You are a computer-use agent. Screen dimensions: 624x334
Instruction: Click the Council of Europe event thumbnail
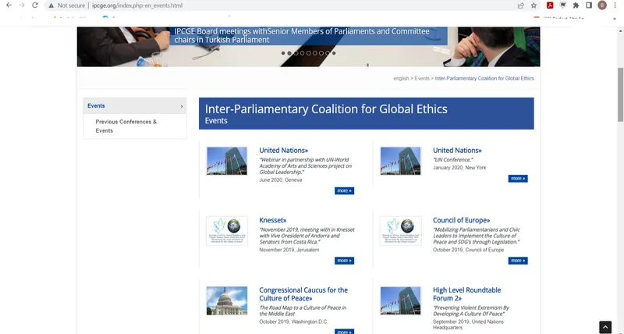pyautogui.click(x=400, y=231)
